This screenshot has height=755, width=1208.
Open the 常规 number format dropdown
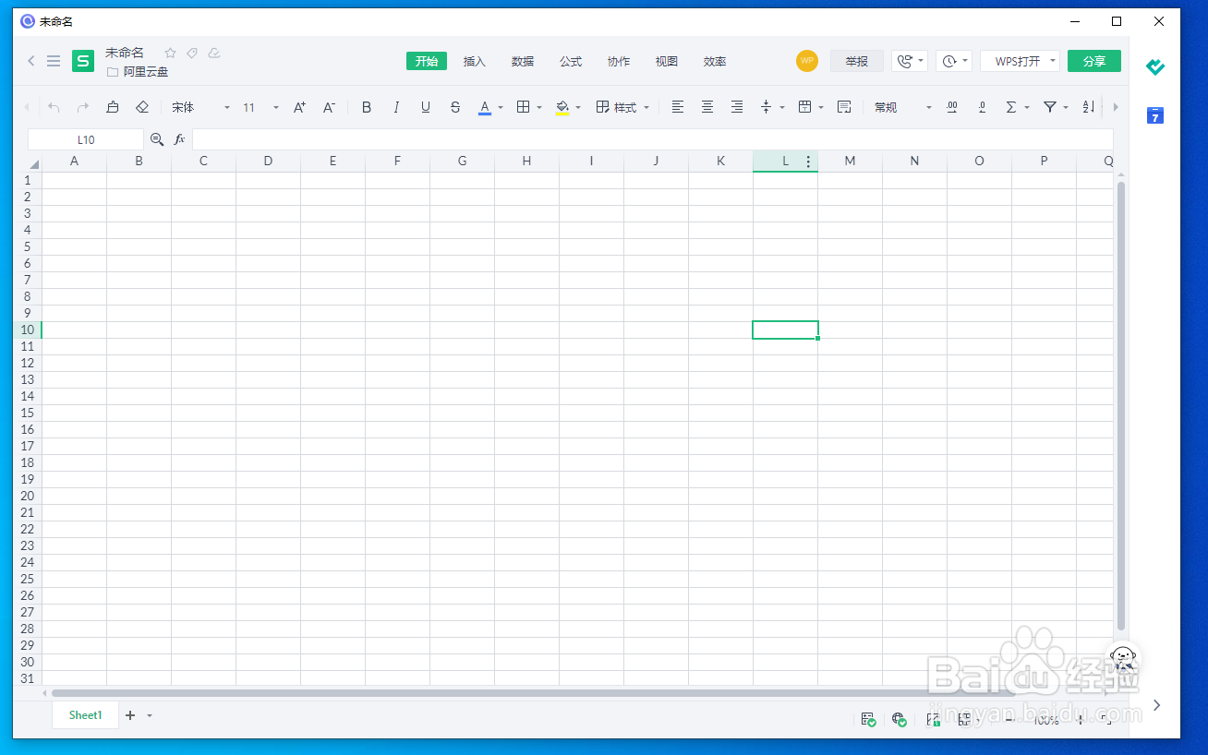[903, 107]
